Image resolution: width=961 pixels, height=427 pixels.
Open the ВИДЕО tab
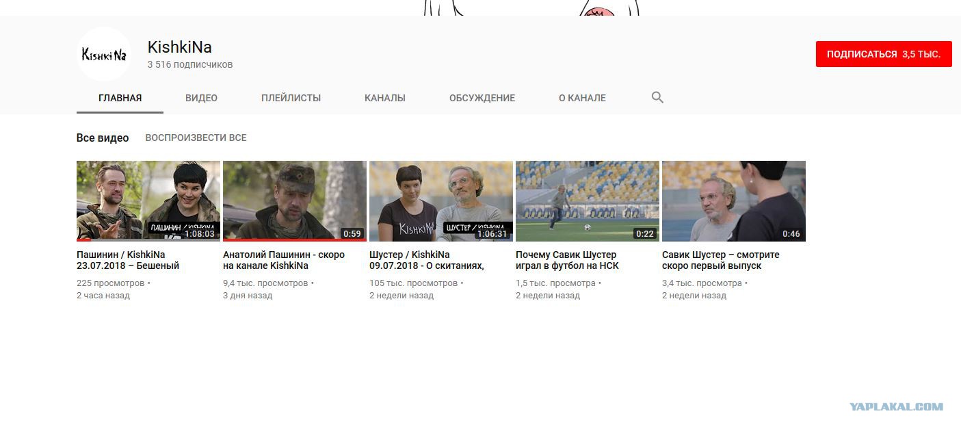(201, 98)
